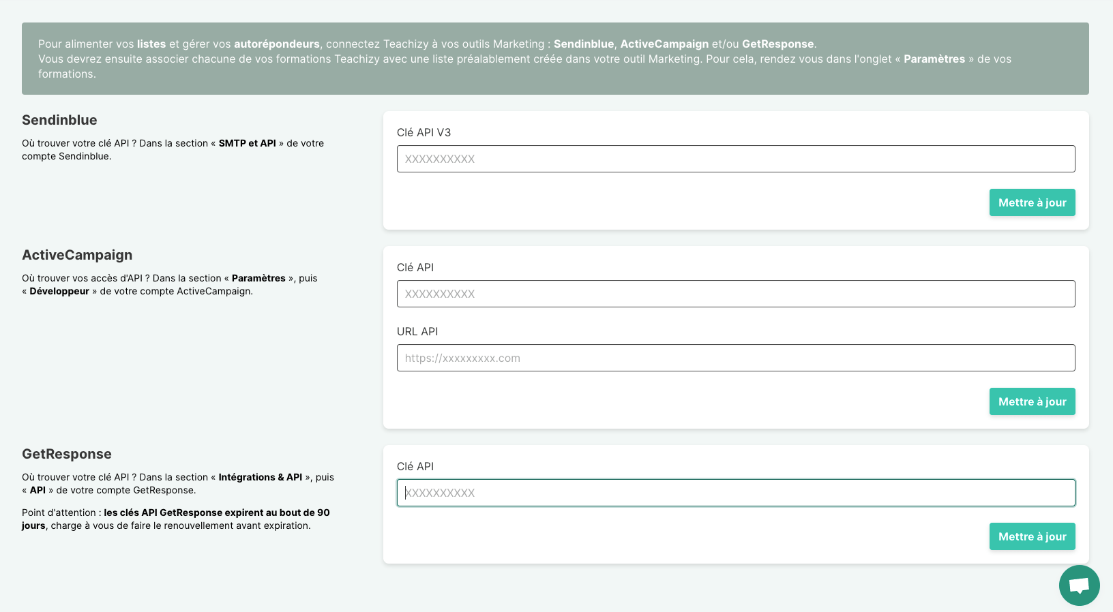1113x612 pixels.
Task: Select the Sendinblue section heading
Action: coord(59,120)
